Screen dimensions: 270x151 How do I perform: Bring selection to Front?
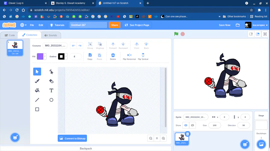[136, 46]
